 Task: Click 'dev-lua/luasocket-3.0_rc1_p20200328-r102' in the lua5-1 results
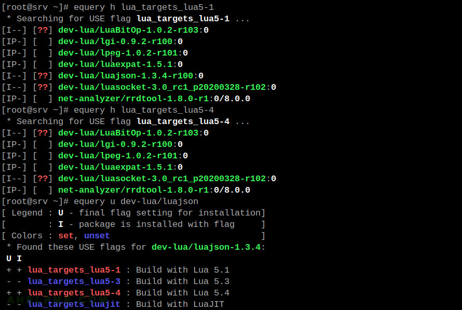[x=162, y=87]
